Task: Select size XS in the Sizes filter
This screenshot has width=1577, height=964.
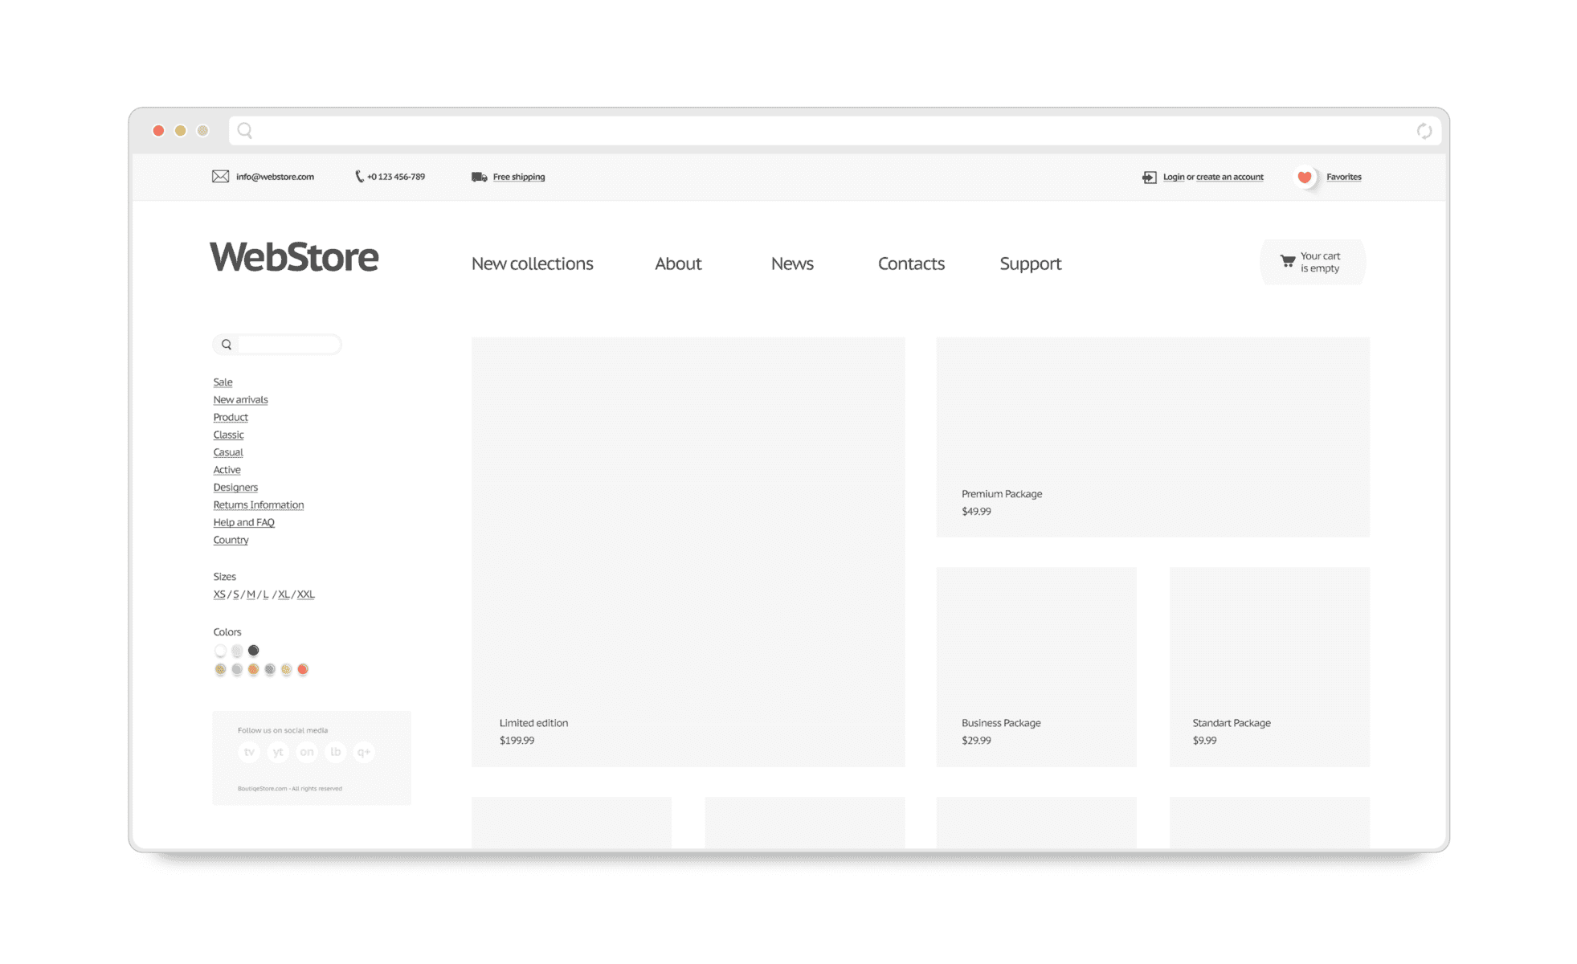Action: coord(219,594)
